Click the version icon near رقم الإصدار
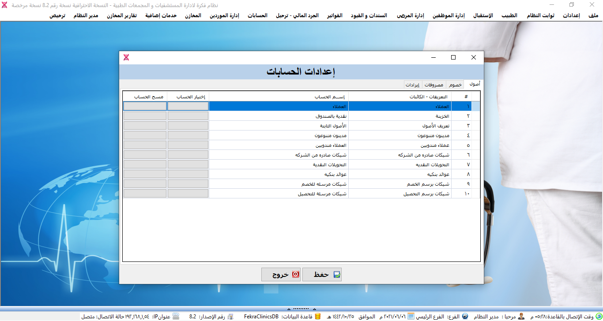The image size is (603, 321). pos(230,317)
